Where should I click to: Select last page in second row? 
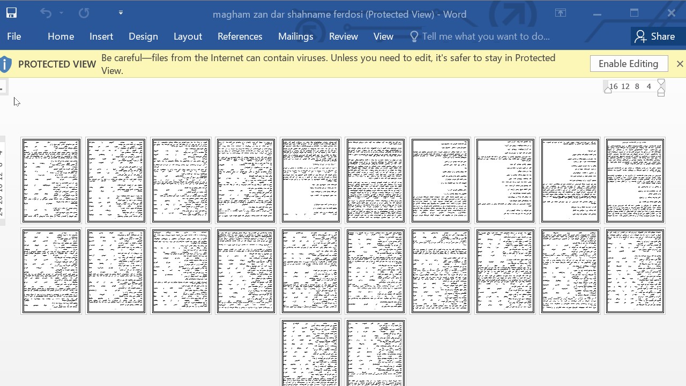tap(635, 271)
